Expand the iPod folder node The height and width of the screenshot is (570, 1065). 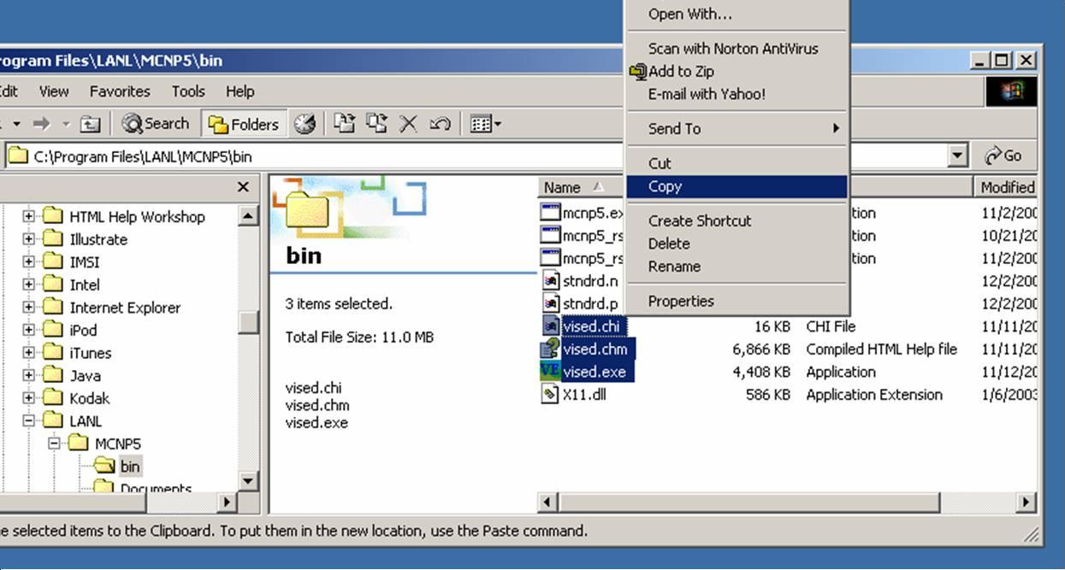tap(29, 330)
